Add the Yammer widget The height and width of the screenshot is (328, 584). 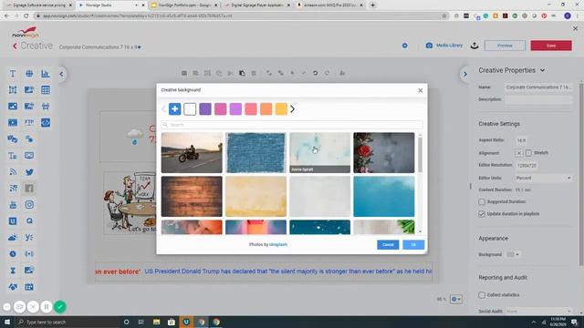pos(29,237)
